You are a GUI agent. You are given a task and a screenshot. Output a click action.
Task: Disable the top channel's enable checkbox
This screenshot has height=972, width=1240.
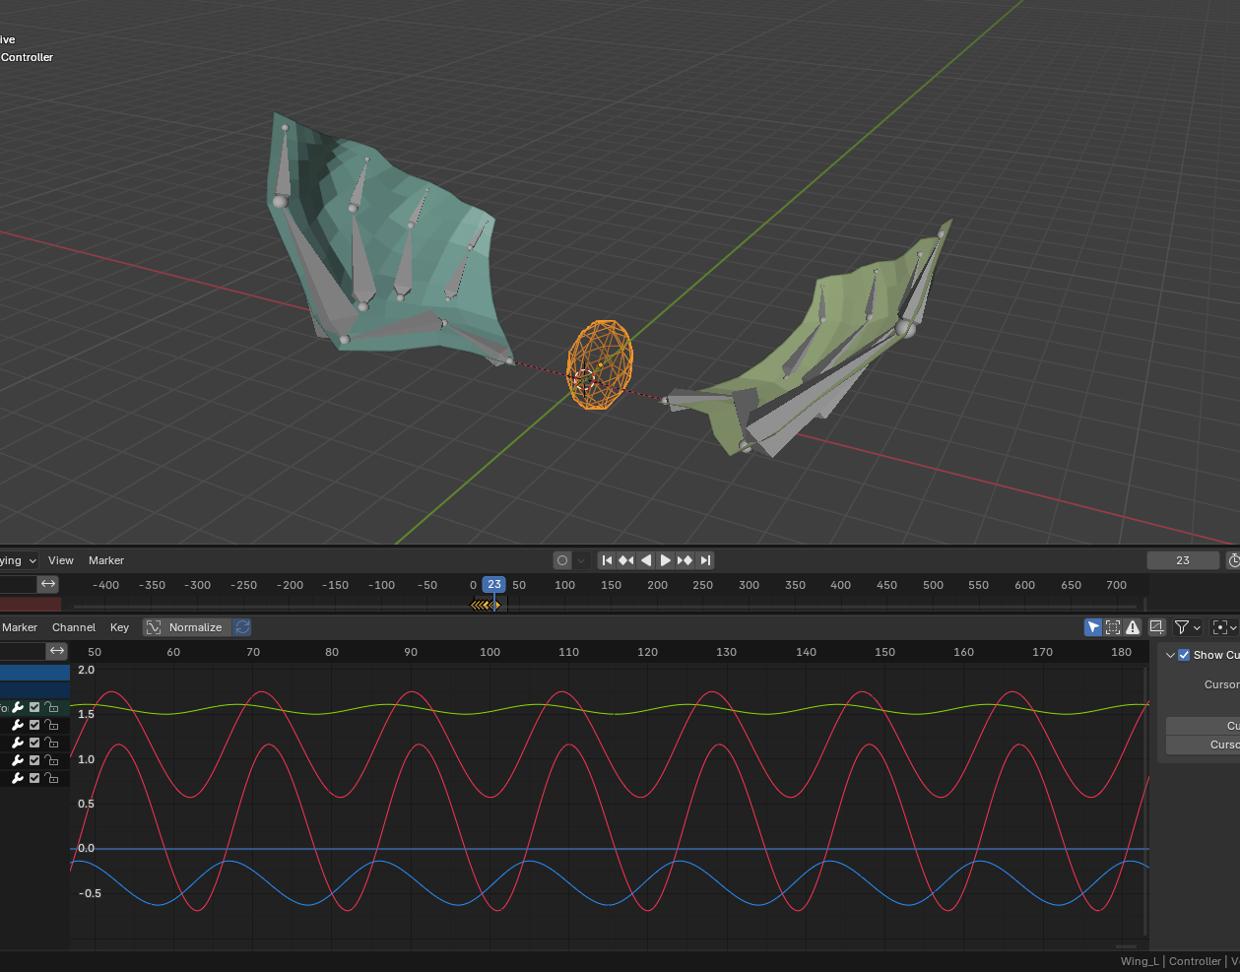[33, 706]
